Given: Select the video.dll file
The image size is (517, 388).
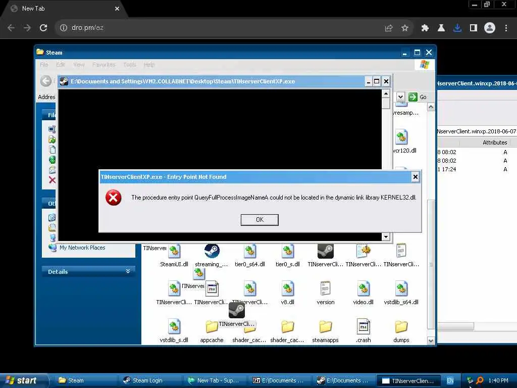Looking at the screenshot, I should pyautogui.click(x=364, y=294).
